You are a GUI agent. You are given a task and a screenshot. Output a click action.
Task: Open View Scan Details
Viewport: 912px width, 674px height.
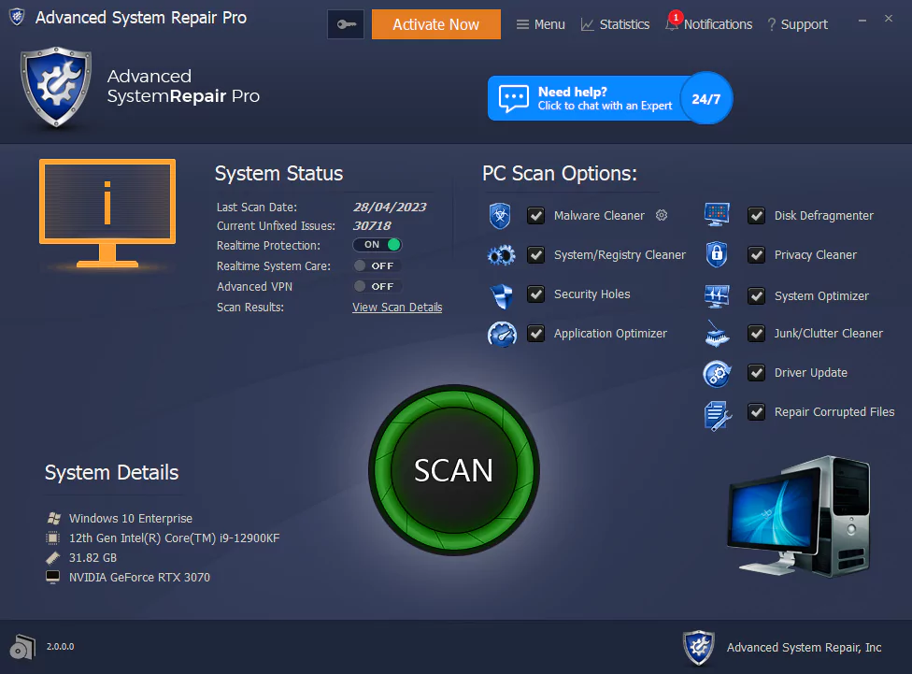(x=396, y=307)
